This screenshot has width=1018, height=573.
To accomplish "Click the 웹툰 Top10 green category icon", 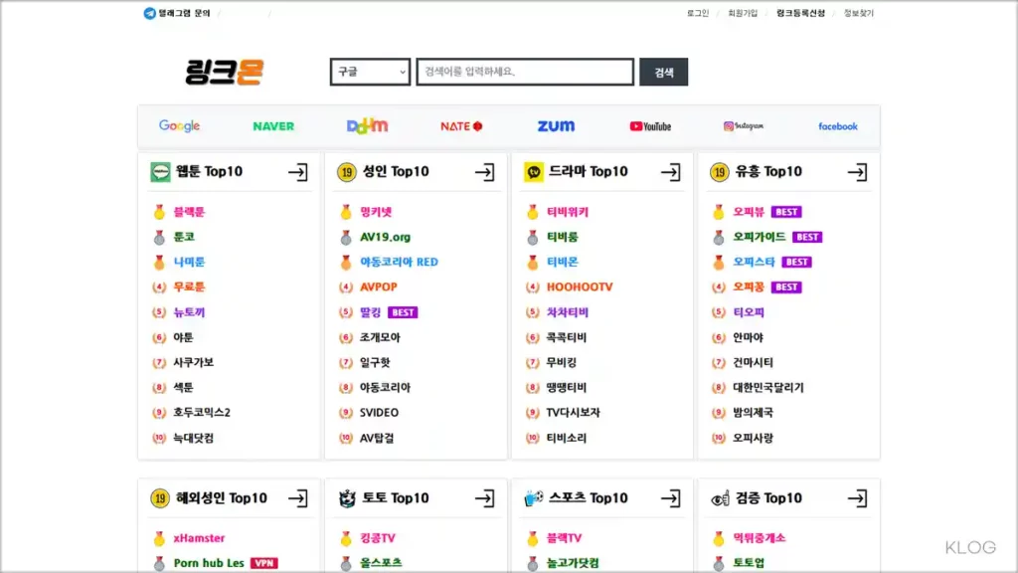I will [160, 172].
